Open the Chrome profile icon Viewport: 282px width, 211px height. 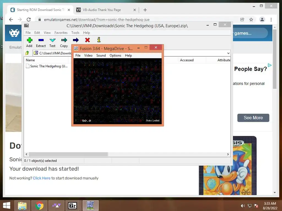pos(262,20)
